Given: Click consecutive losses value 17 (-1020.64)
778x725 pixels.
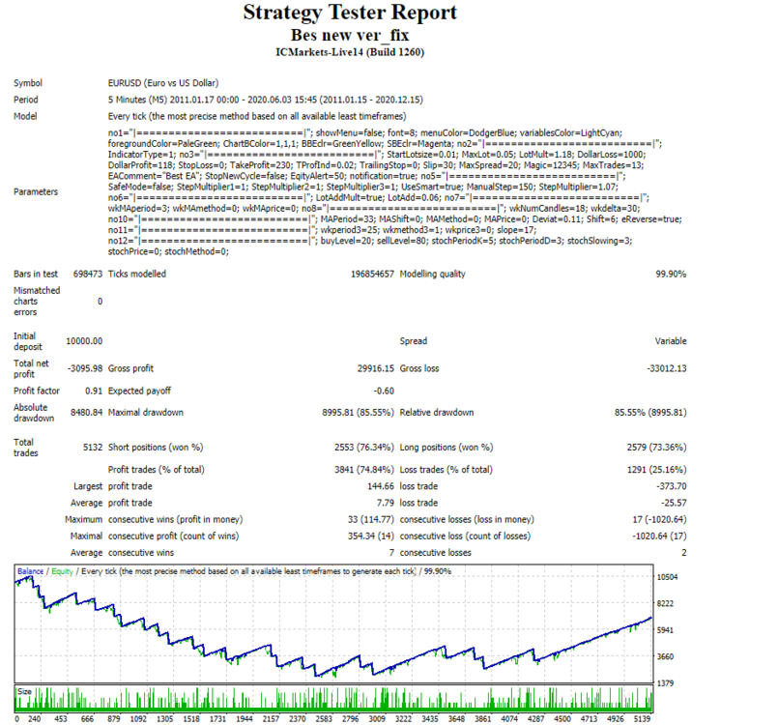Looking at the screenshot, I should 659,519.
